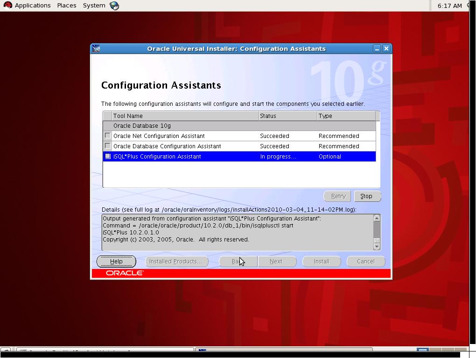The width and height of the screenshot is (476, 358).
Task: Open Installed Products dialog
Action: [x=177, y=262]
